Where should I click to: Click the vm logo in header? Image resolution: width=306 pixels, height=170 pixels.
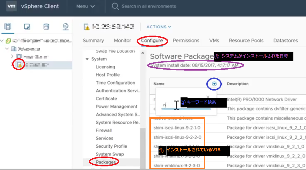pos(11,6)
